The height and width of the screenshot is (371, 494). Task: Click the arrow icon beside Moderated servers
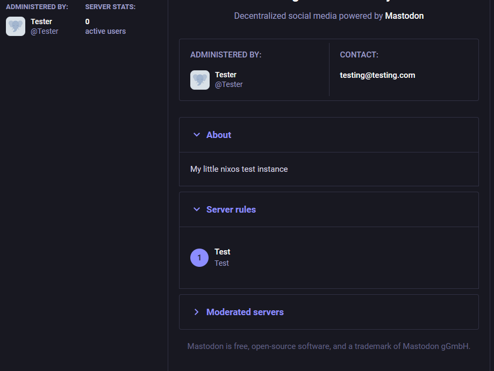pyautogui.click(x=196, y=312)
